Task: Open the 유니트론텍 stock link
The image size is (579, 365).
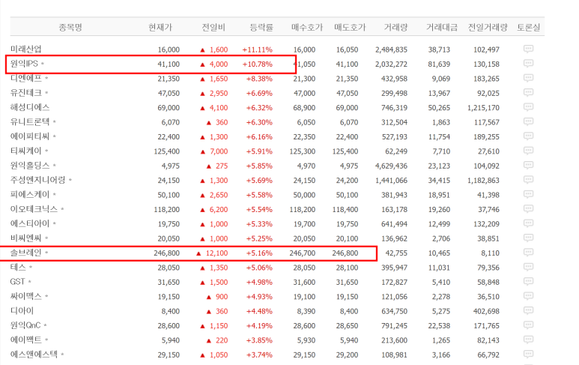Action: tap(30, 121)
